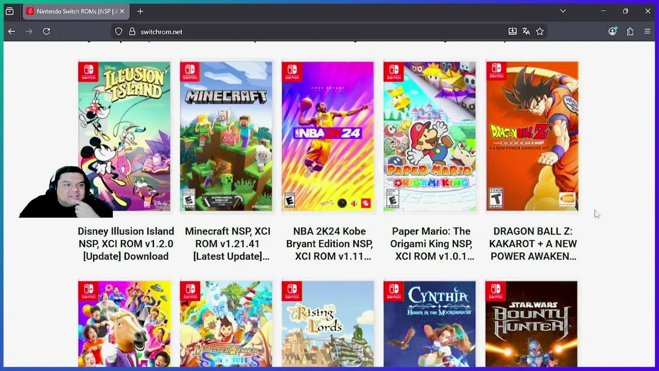Open the Minecraft NSP, XCI ROM v1.21.41 link
Image resolution: width=659 pixels, height=371 pixels.
228,244
